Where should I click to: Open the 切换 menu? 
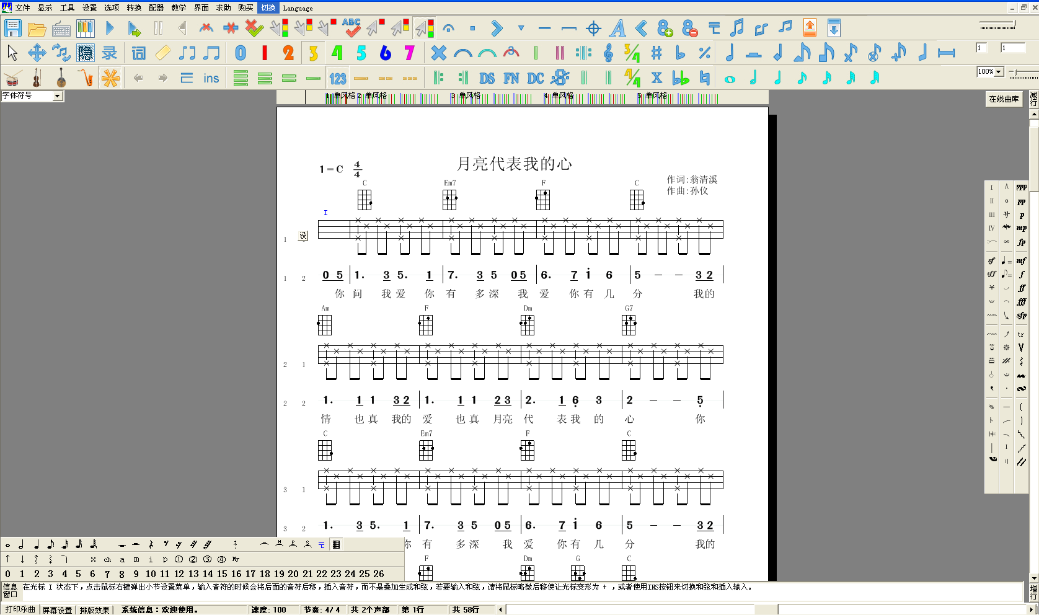tap(268, 8)
